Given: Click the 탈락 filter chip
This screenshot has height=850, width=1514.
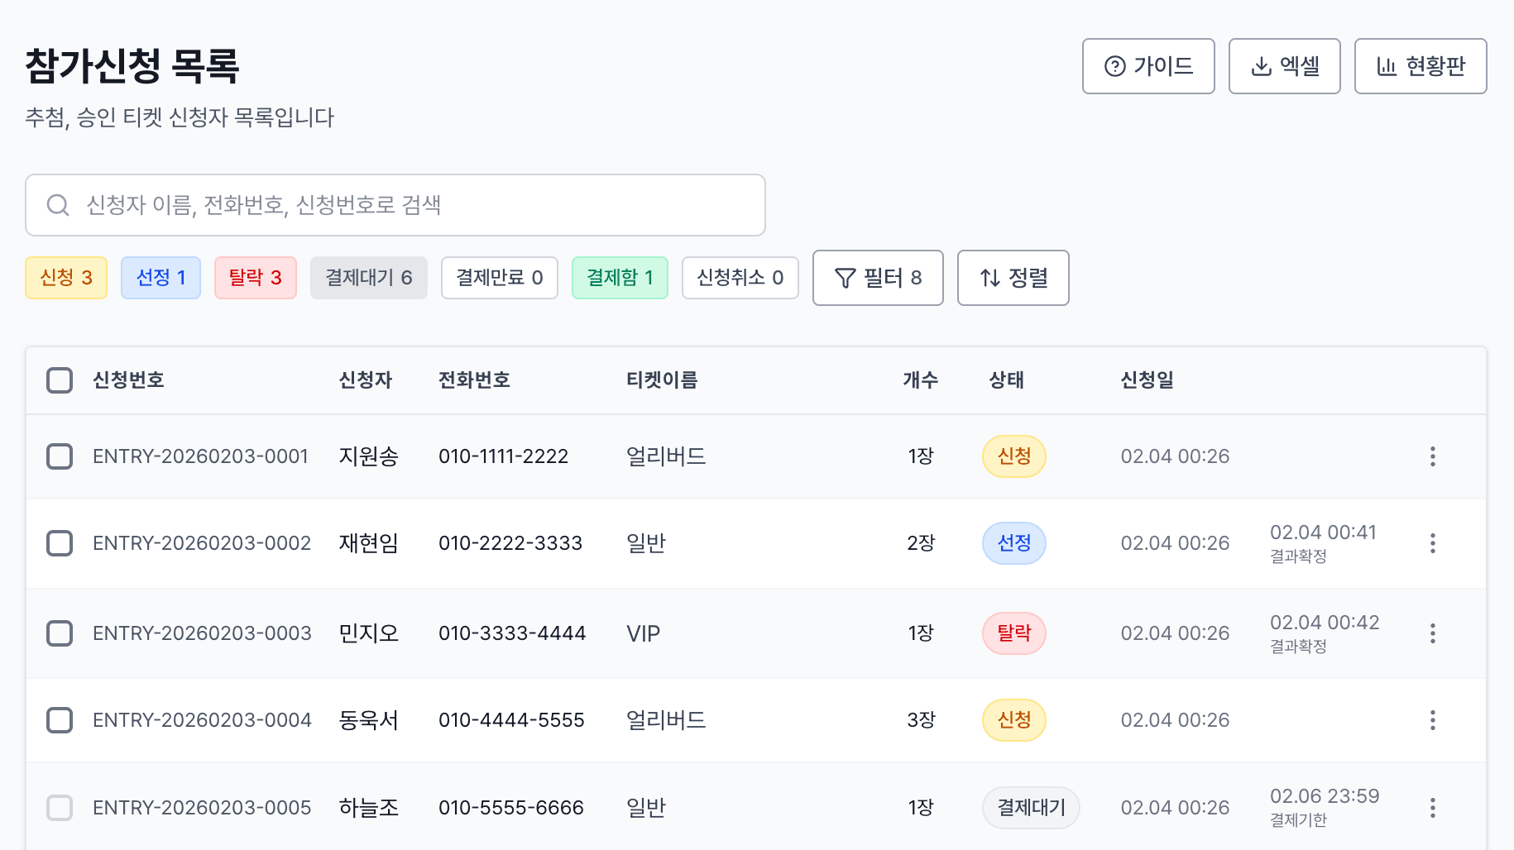Looking at the screenshot, I should click(255, 278).
